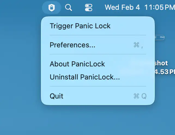The height and width of the screenshot is (135, 175).
Task: Click the word About in the menu
Action: click(60, 64)
